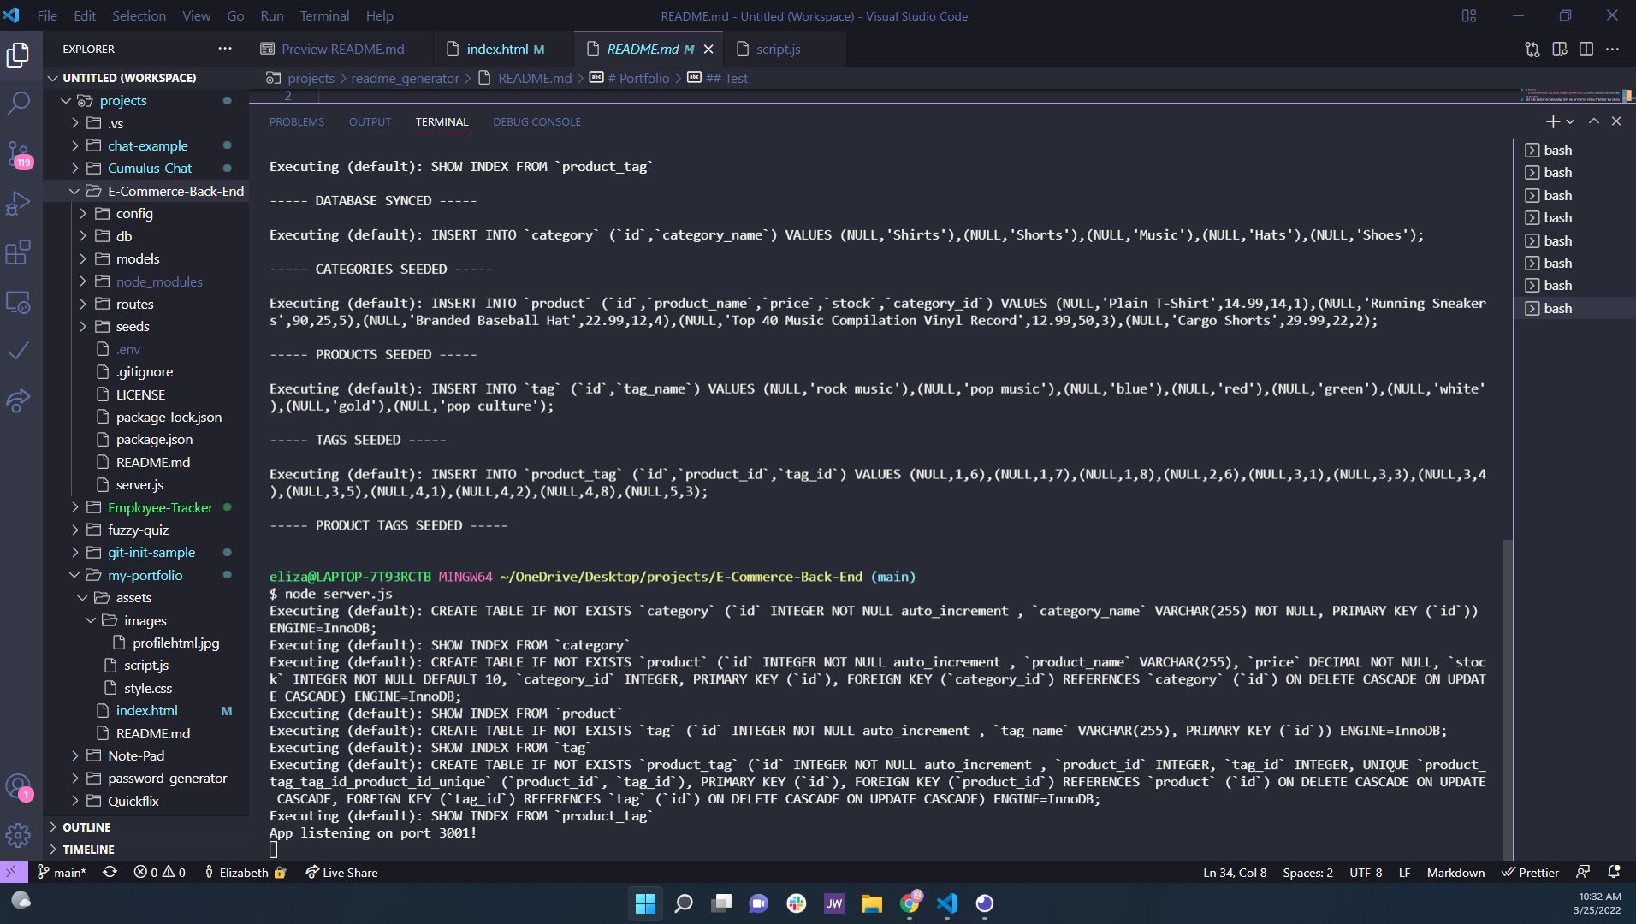Image resolution: width=1636 pixels, height=924 pixels.
Task: Open the Testing checkmark view
Action: tap(18, 351)
